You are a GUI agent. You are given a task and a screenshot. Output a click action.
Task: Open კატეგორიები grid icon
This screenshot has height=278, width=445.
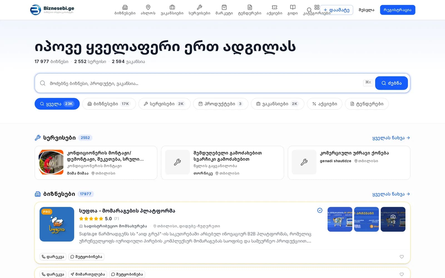[317, 8]
